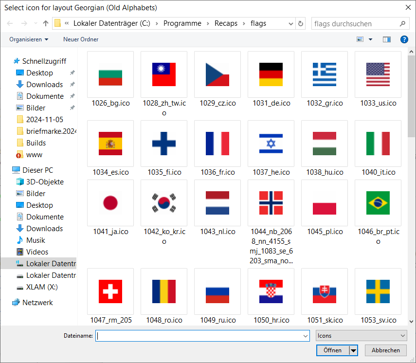416x363 pixels.
Task: Open the view options dropdown arrow
Action: (370, 39)
